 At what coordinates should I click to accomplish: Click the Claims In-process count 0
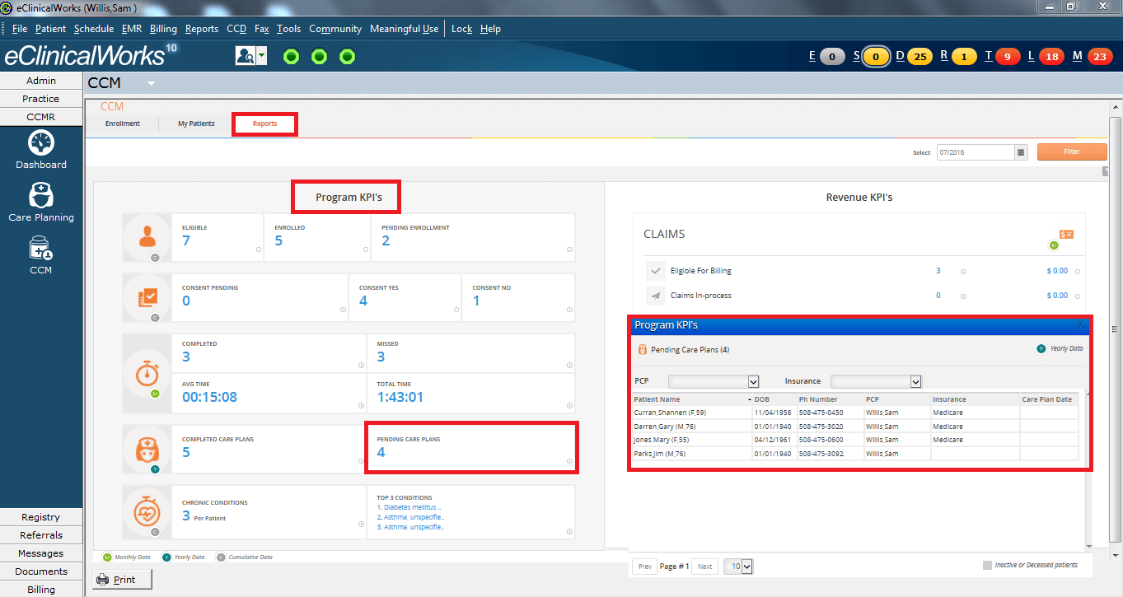938,296
